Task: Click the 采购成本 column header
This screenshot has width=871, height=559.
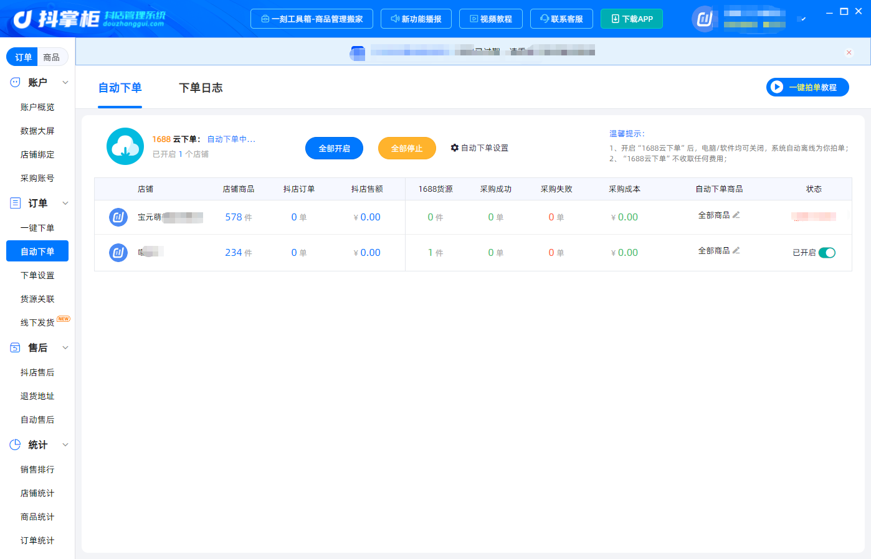Action: (624, 189)
